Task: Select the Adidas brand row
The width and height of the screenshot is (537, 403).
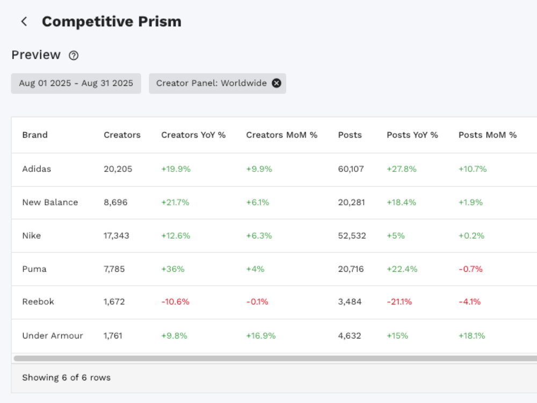Action: (x=37, y=169)
